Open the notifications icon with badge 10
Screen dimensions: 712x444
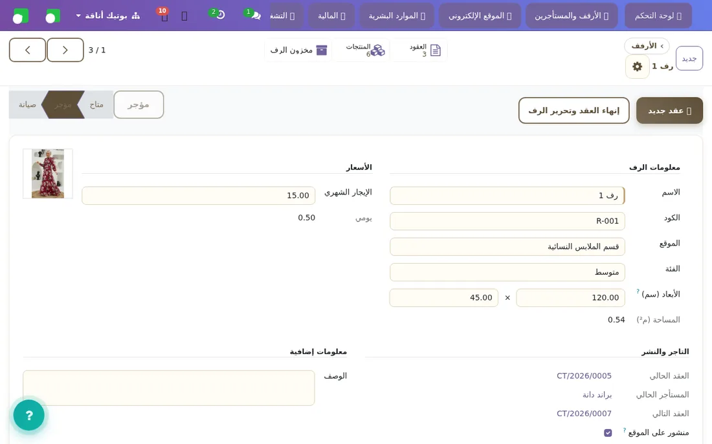click(164, 16)
